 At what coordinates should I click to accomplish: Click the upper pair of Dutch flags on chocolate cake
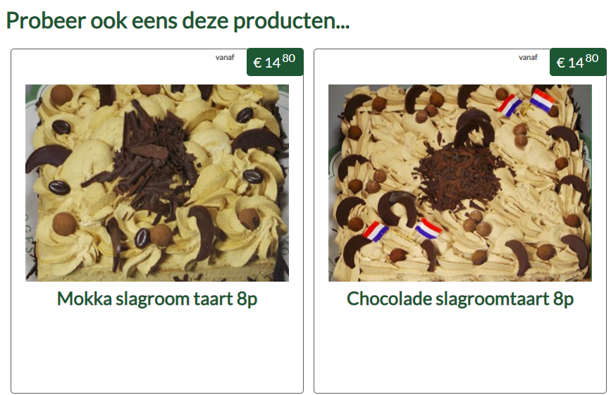click(526, 102)
